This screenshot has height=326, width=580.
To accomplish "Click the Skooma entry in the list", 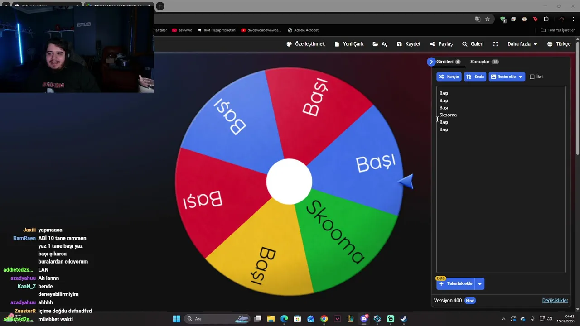I will (x=448, y=115).
